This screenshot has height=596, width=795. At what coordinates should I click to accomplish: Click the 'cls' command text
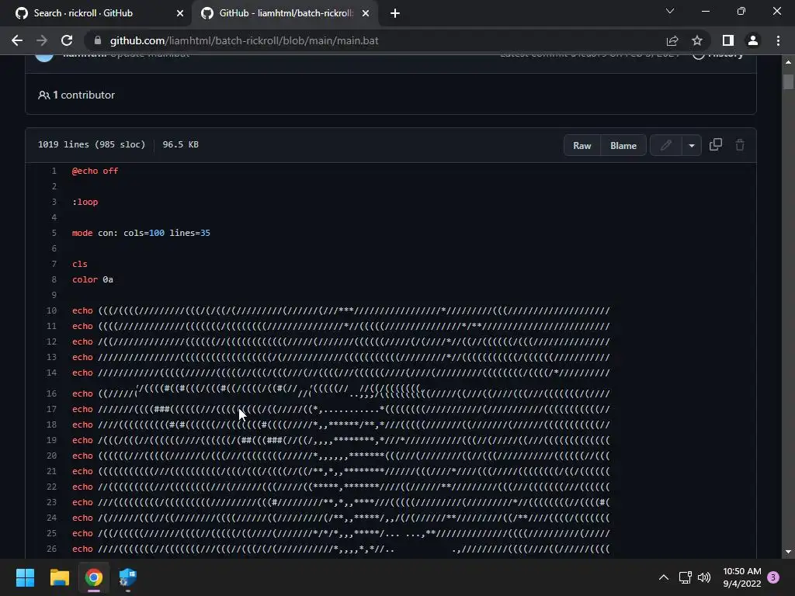(80, 264)
